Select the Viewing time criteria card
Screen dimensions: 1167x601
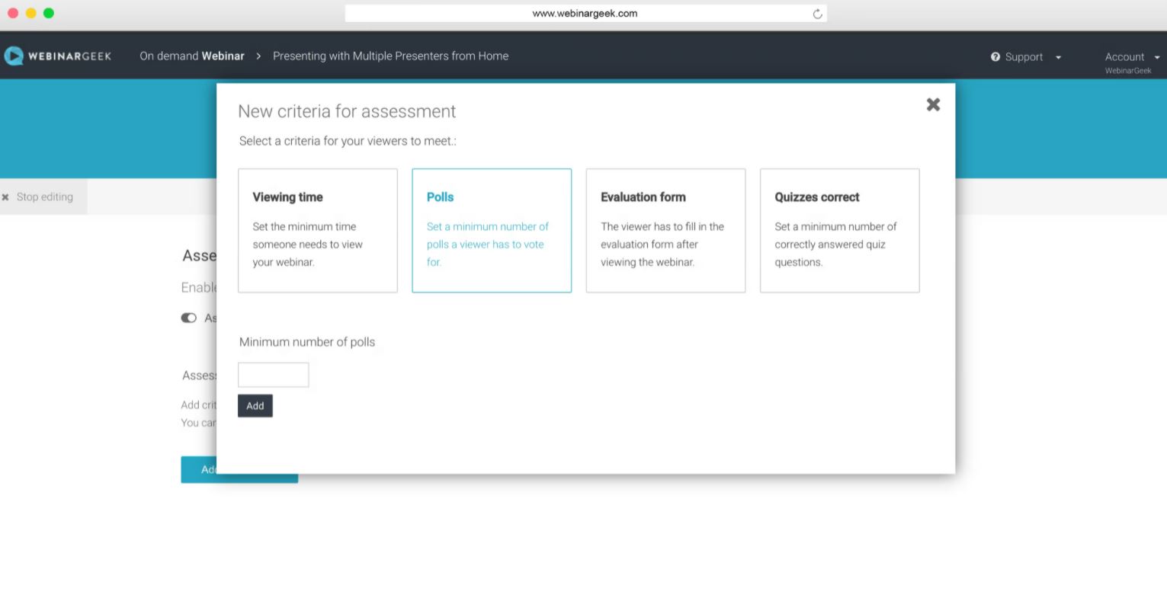click(x=317, y=230)
